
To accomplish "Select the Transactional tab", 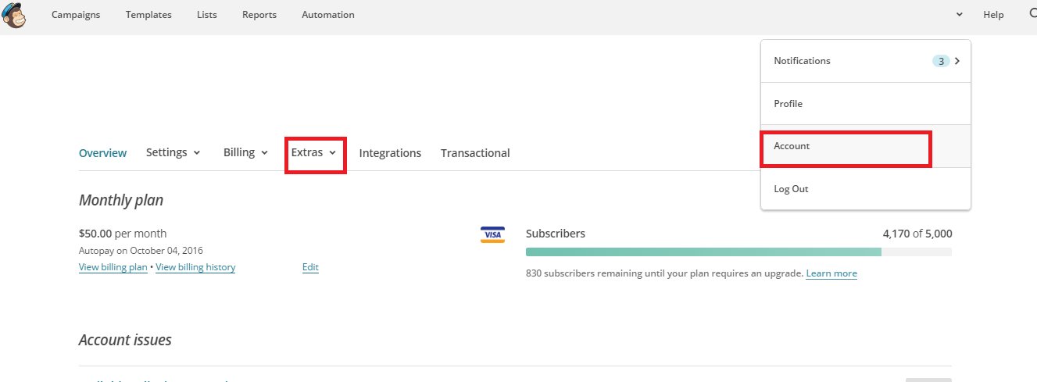I will click(475, 153).
